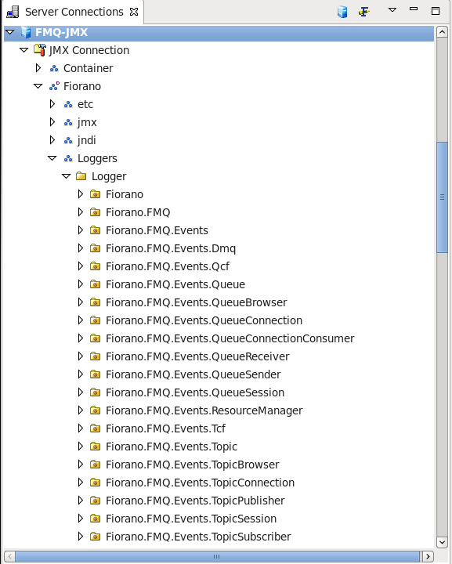Expand the Container tree node
452x564 pixels.
38,68
